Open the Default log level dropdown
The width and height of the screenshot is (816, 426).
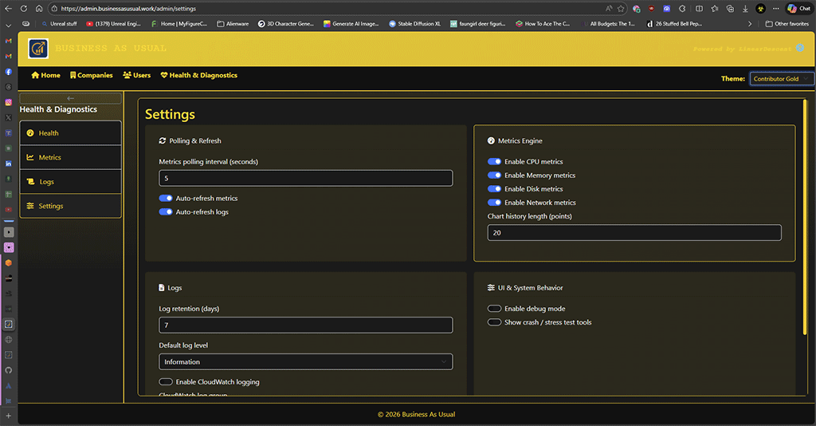[306, 362]
